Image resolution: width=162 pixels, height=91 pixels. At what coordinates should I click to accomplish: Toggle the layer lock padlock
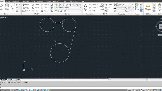point(61,11)
